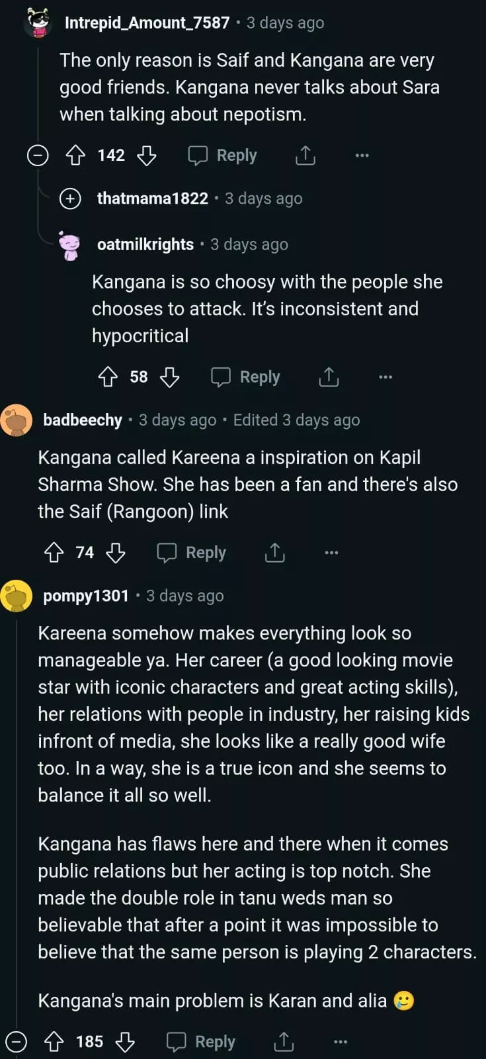This screenshot has height=1059, width=486.
Task: Downvote the comment with 74 votes
Action: coord(116,553)
